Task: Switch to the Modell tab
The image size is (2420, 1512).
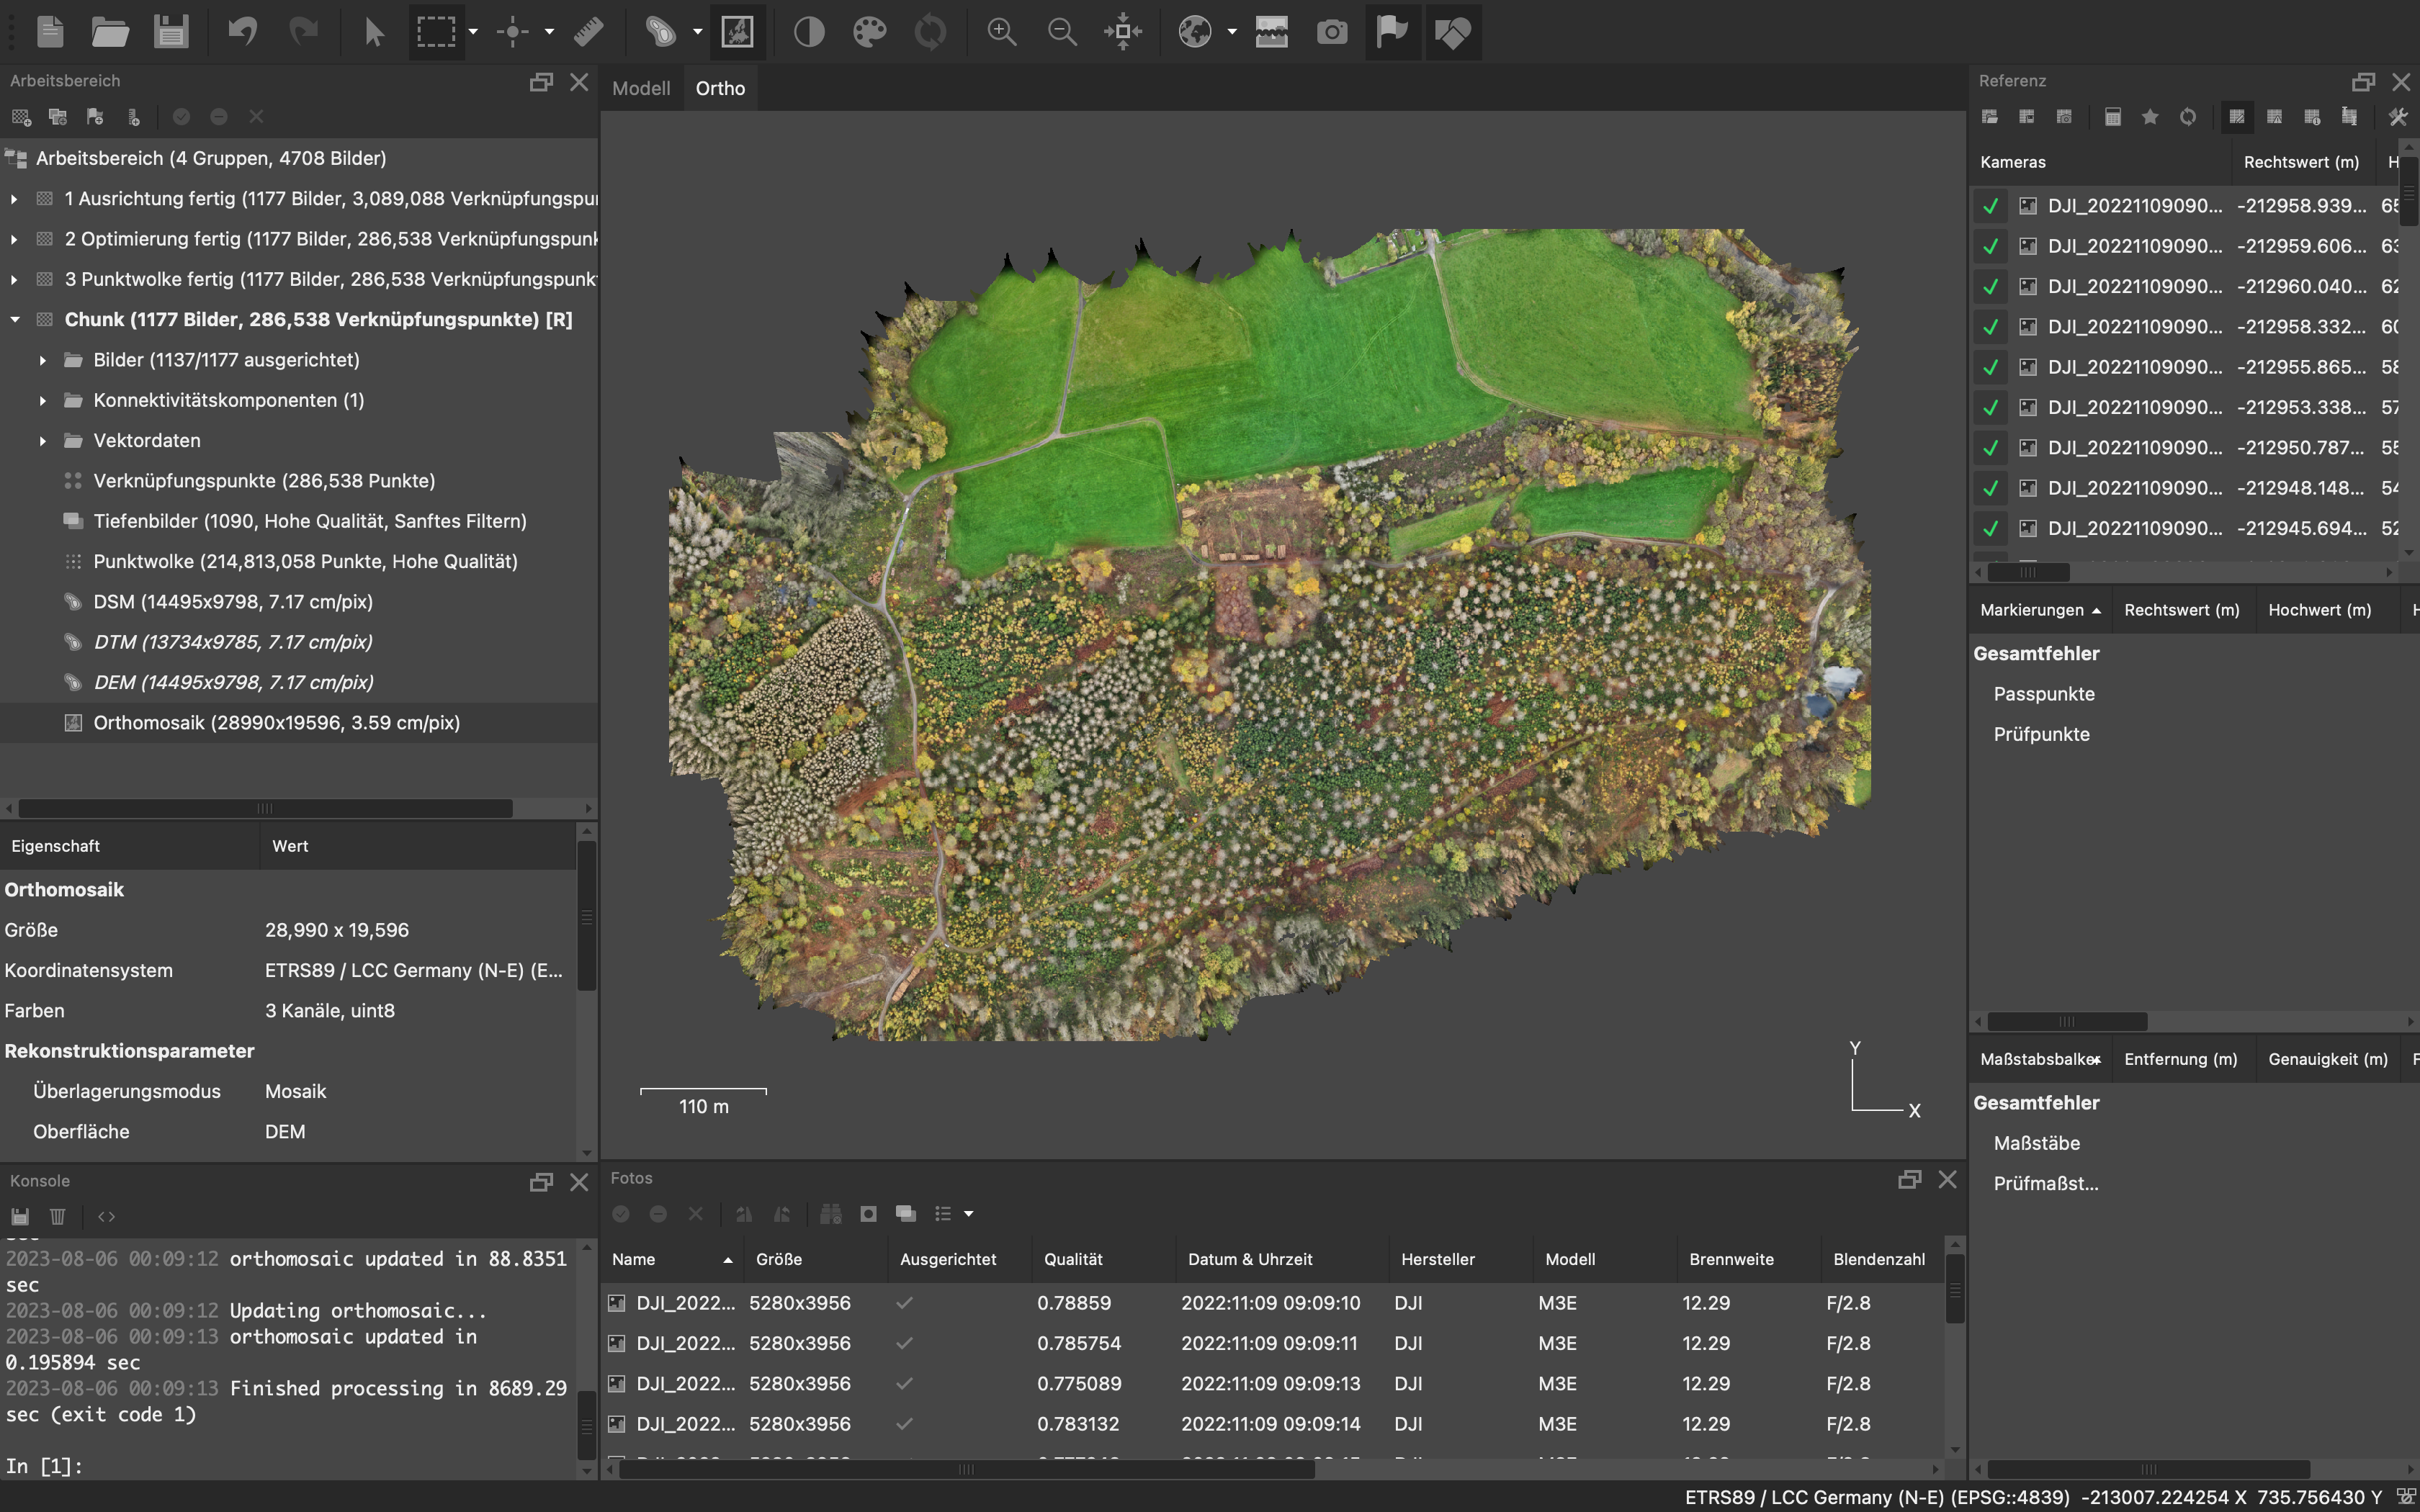Action: (x=641, y=88)
